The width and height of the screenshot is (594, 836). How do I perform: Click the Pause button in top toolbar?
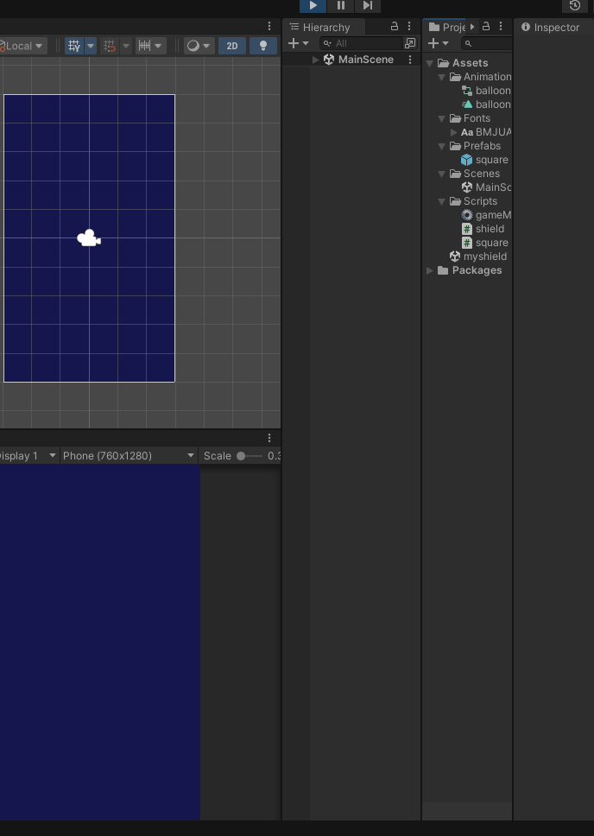(341, 6)
